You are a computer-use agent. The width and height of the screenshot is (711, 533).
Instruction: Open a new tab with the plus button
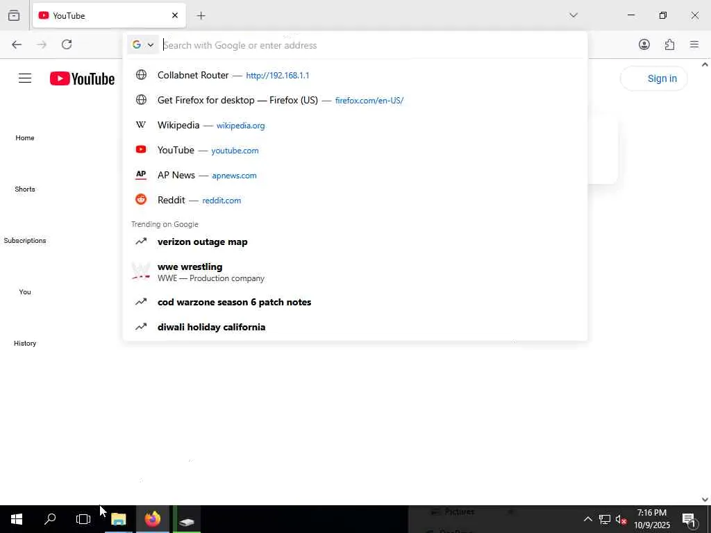(x=201, y=15)
